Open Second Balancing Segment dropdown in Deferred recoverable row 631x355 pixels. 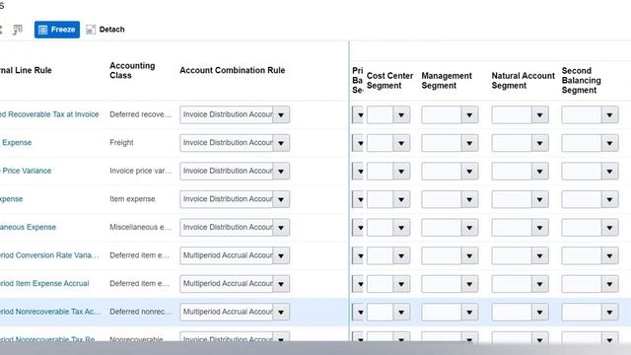[609, 114]
